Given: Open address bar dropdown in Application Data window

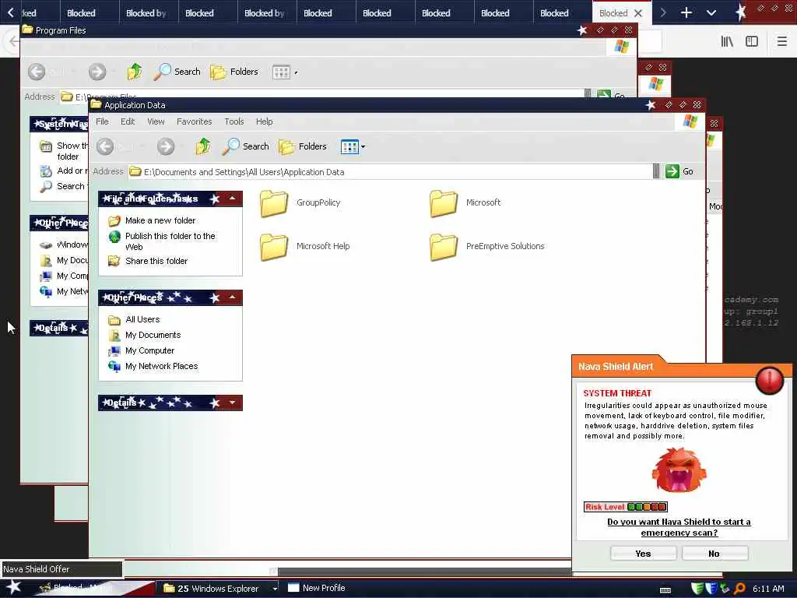Looking at the screenshot, I should (x=656, y=171).
